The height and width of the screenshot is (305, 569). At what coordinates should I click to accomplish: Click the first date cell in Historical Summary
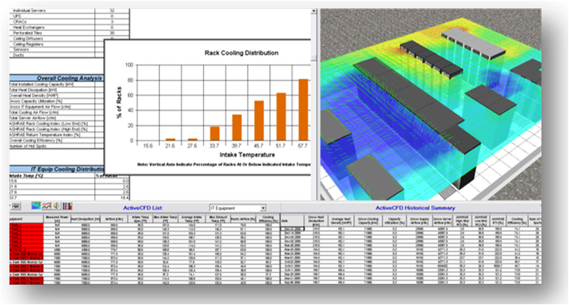tap(292, 229)
